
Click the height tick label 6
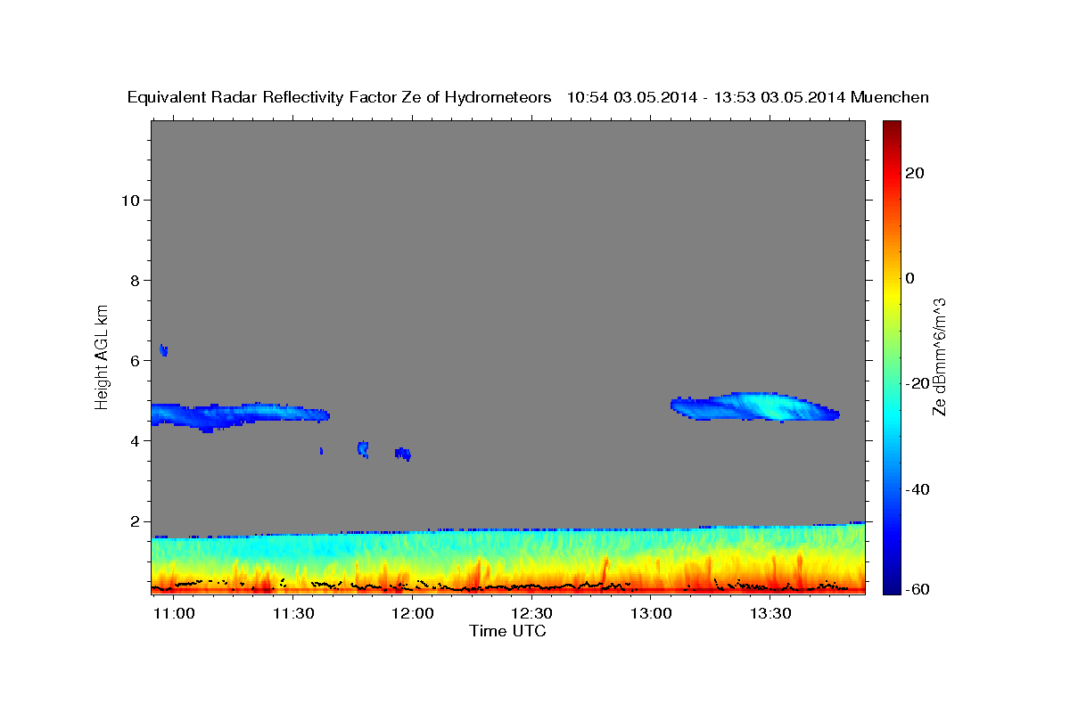pyautogui.click(x=136, y=360)
